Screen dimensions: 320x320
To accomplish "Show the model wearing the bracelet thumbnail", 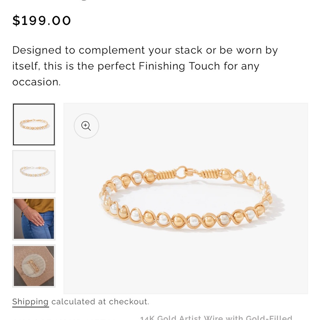I will coord(34,219).
